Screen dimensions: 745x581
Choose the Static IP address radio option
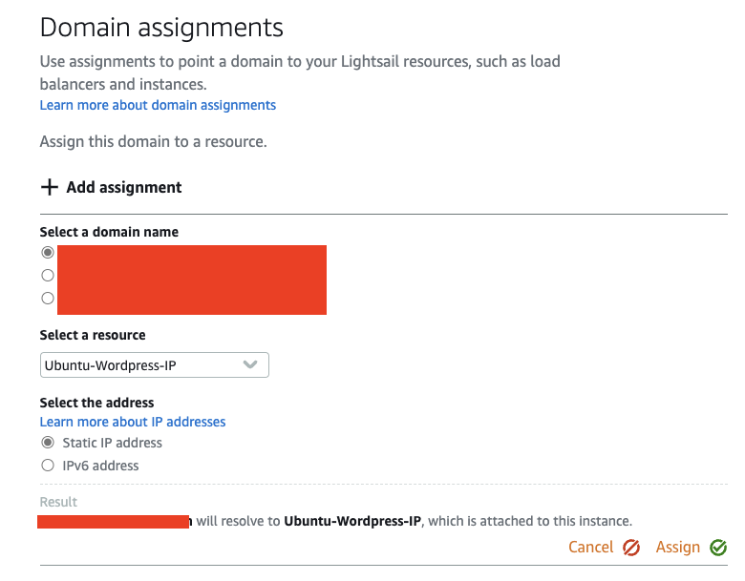[x=48, y=443]
